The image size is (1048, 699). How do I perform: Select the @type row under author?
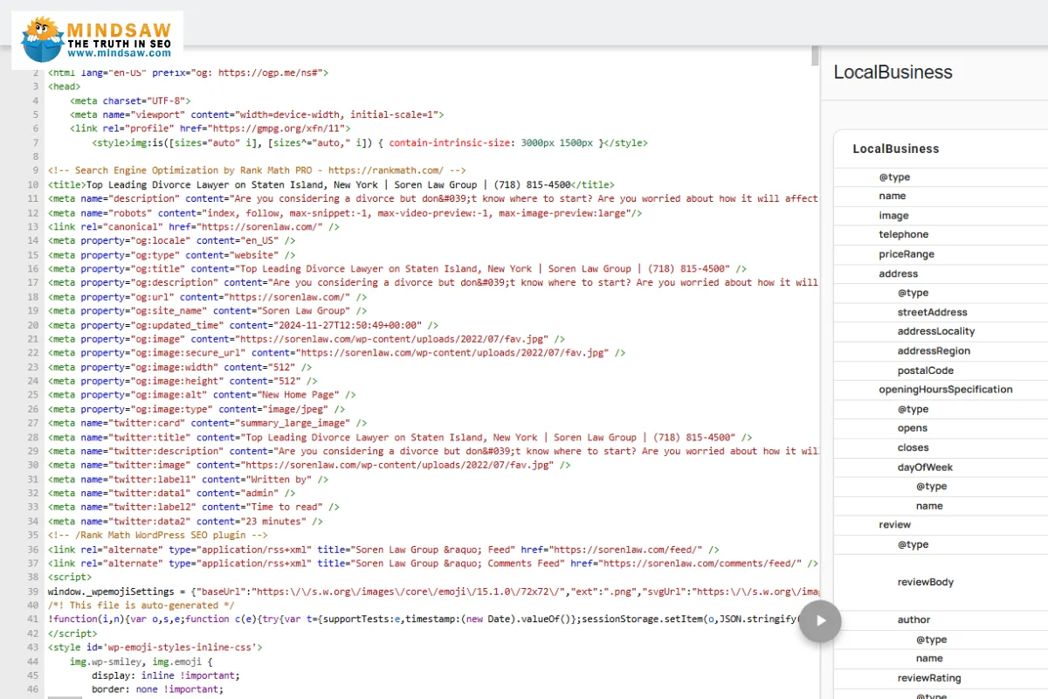[x=941, y=640]
